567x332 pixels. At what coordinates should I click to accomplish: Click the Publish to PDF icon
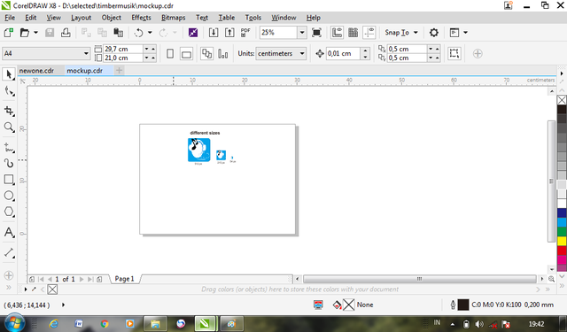point(245,33)
